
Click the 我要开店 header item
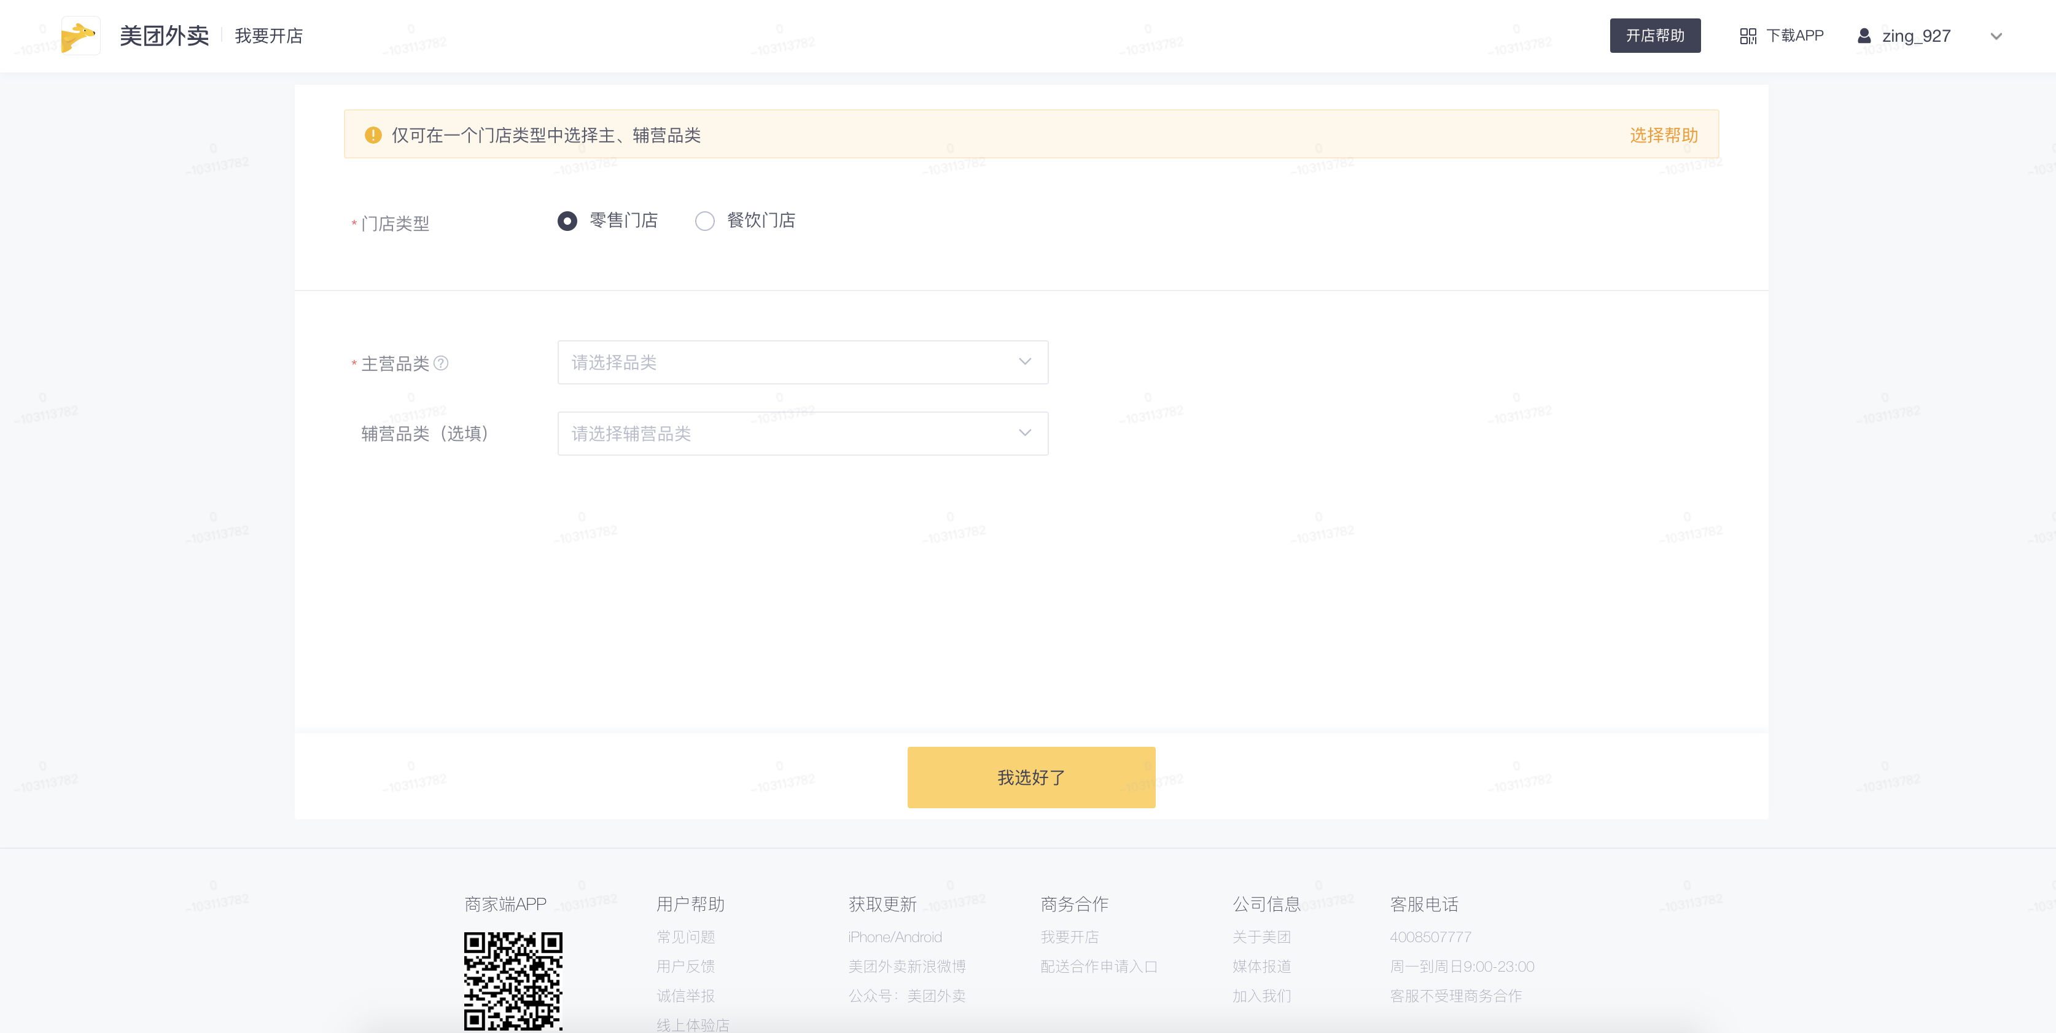click(269, 36)
